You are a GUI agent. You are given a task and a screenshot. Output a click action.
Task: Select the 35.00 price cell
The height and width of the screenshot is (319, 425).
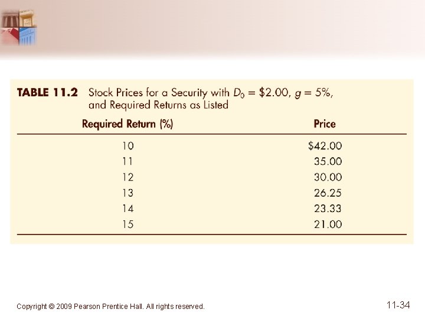click(328, 161)
